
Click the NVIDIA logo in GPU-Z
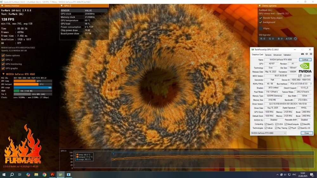click(305, 68)
